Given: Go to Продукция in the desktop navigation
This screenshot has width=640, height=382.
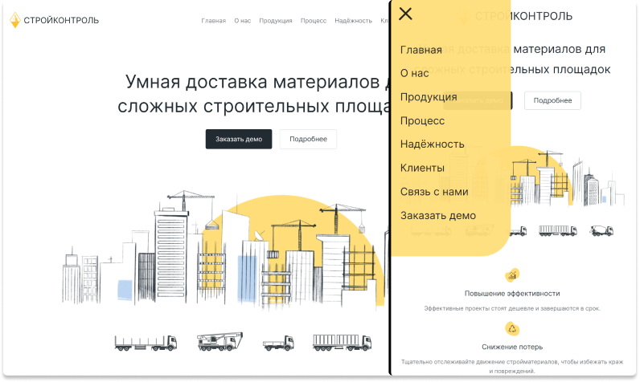Looking at the screenshot, I should (276, 21).
